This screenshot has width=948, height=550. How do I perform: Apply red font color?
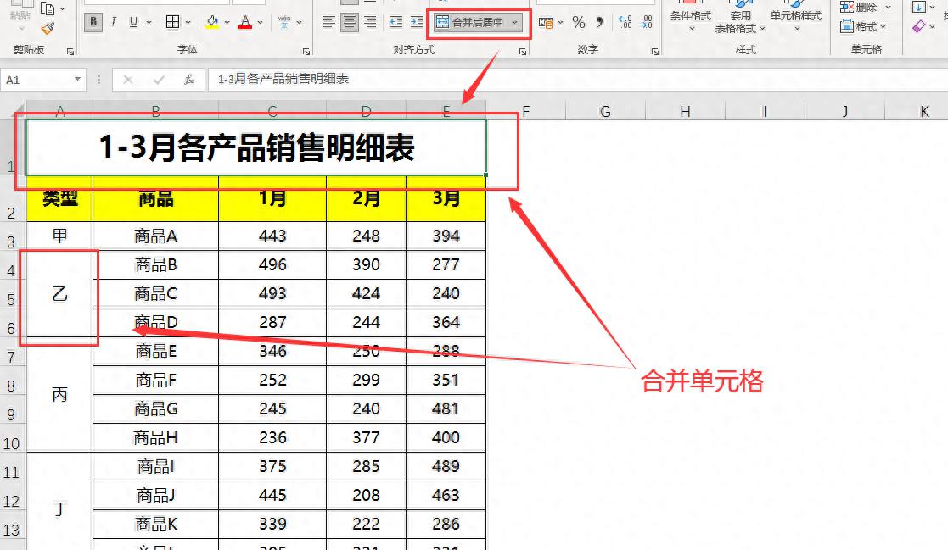point(245,22)
